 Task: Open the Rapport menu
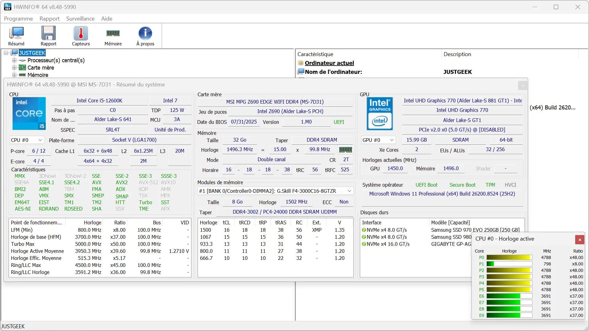point(49,19)
